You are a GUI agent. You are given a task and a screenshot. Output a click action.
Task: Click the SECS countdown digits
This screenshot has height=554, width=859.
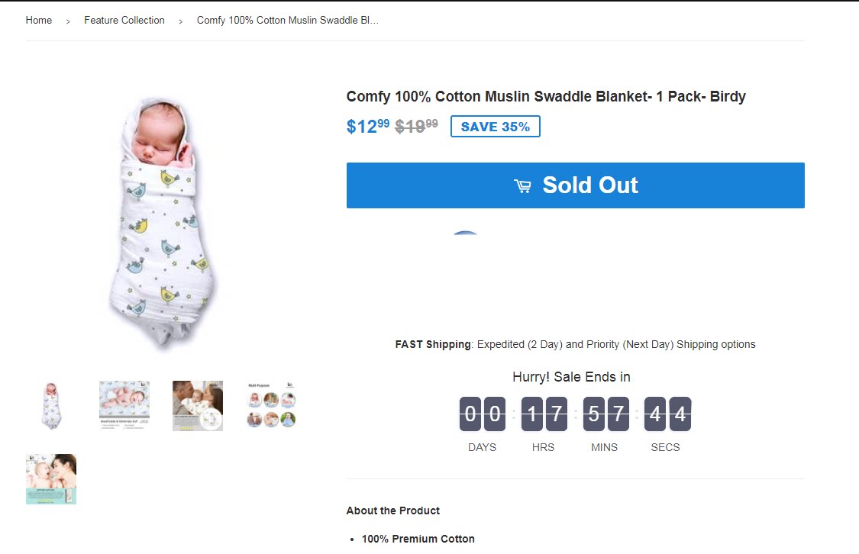(667, 414)
